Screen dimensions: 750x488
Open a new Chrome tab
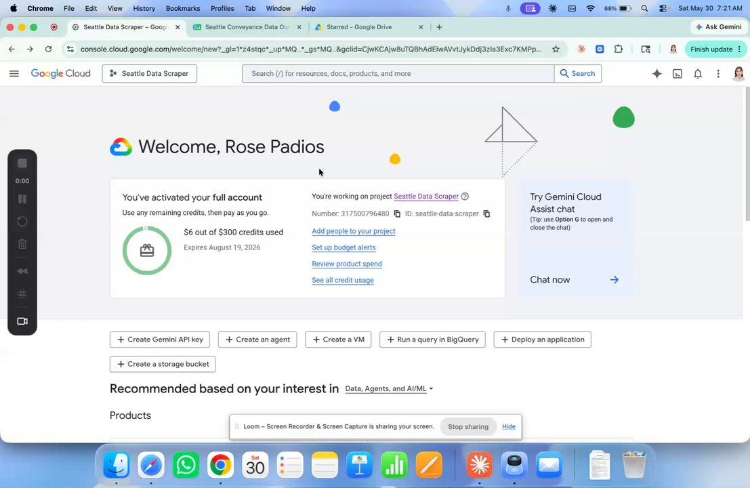[x=439, y=27]
